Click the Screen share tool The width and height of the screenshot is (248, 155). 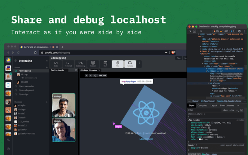point(93,64)
